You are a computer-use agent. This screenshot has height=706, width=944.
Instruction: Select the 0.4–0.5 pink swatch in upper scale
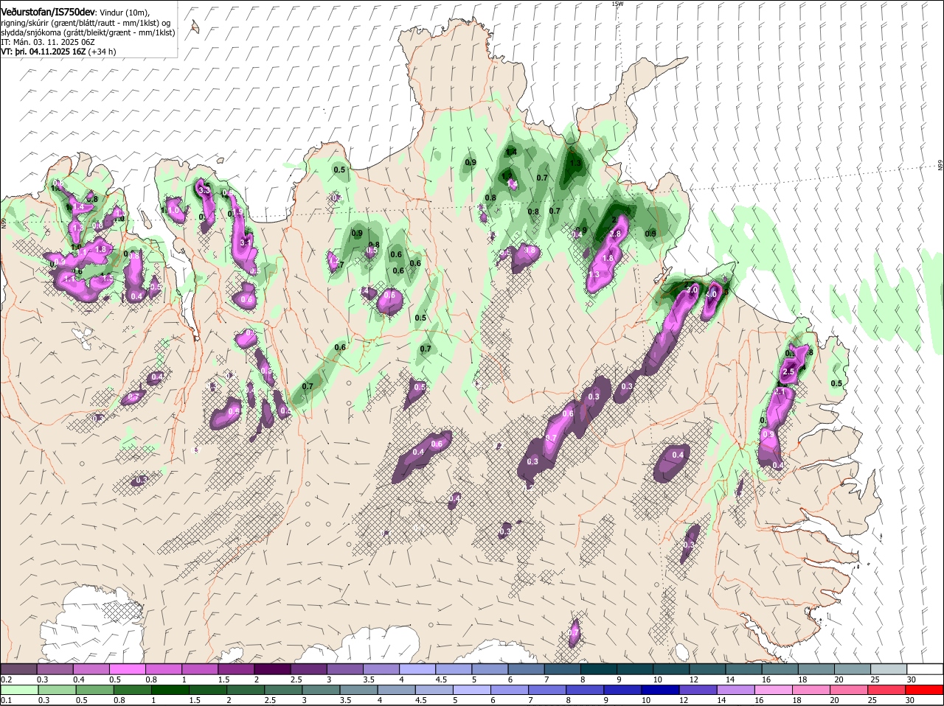[91, 668]
